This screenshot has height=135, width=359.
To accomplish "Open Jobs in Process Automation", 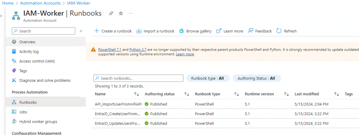I will 23,112.
